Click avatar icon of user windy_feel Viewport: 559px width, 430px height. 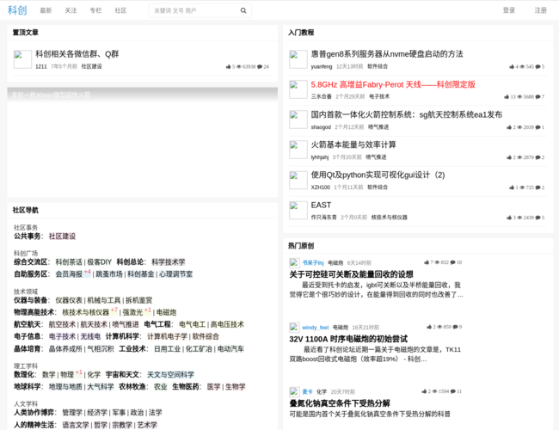294,327
